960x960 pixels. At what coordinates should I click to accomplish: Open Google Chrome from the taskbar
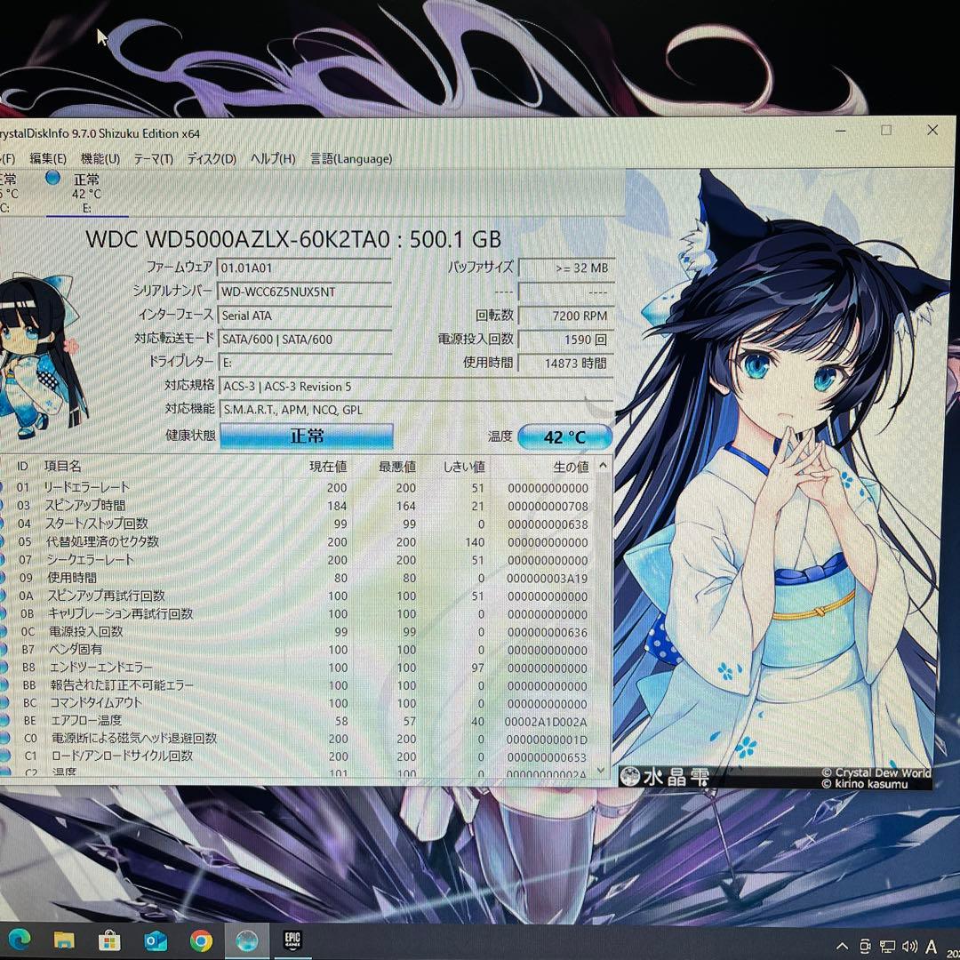coord(202,940)
